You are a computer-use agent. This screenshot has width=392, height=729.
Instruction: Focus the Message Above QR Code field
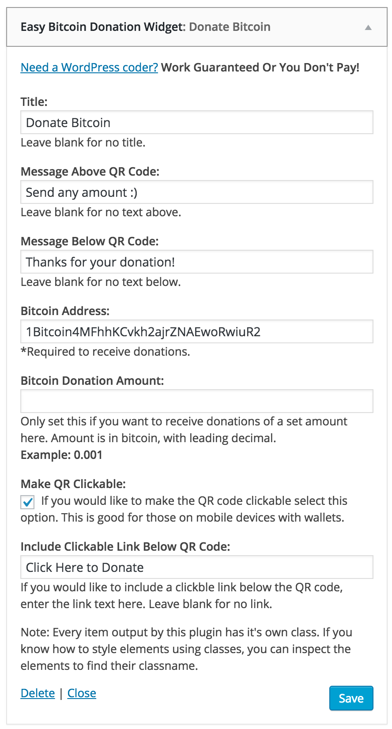[x=197, y=192]
